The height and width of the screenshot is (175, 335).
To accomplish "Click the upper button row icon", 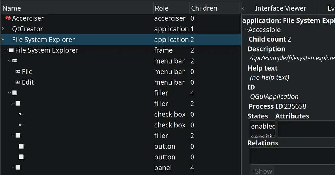I will point(21,146).
